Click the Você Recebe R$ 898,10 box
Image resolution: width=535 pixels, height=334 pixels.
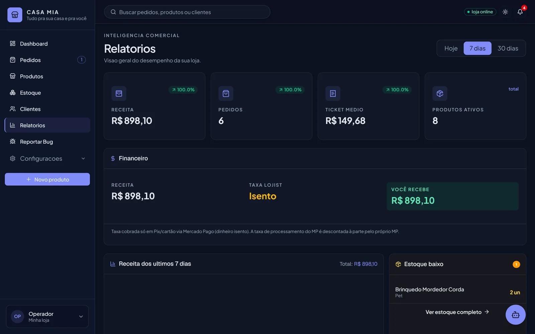(453, 196)
